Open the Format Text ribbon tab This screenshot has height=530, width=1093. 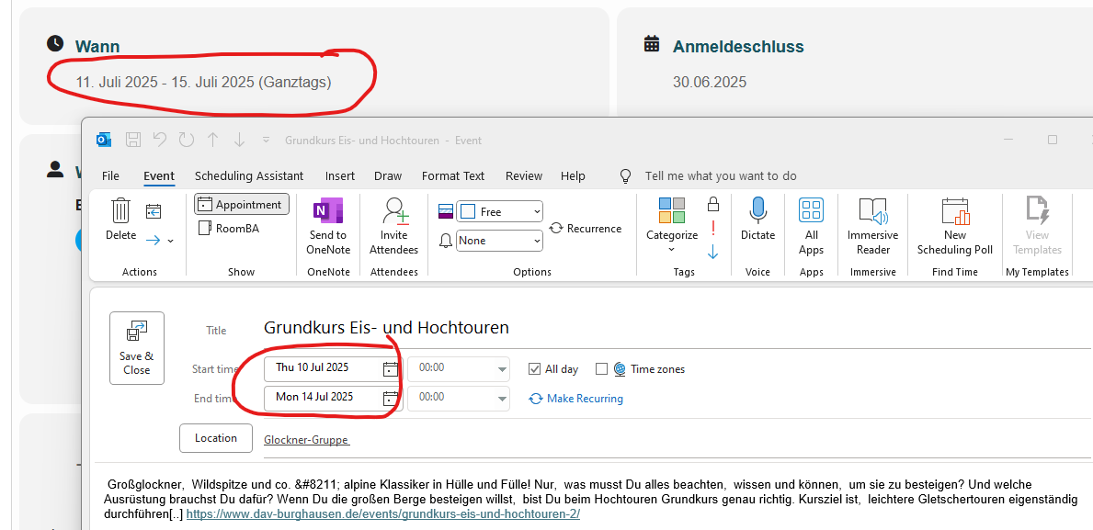(x=453, y=176)
